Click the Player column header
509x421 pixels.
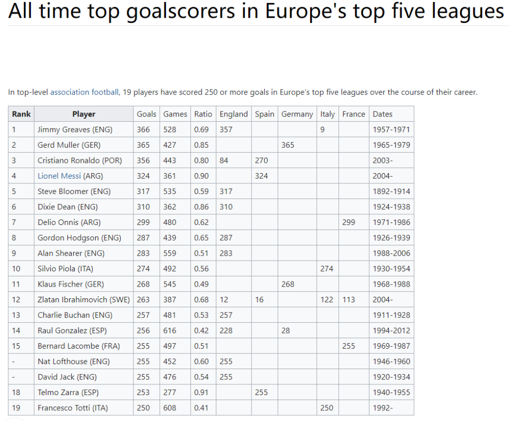tap(84, 114)
